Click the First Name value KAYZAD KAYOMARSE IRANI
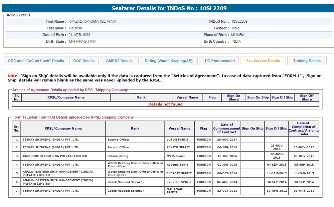The image size is (334, 207). [x=92, y=21]
